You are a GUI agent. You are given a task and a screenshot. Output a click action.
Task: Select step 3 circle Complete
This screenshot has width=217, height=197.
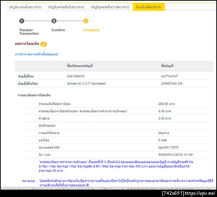[x=86, y=21]
